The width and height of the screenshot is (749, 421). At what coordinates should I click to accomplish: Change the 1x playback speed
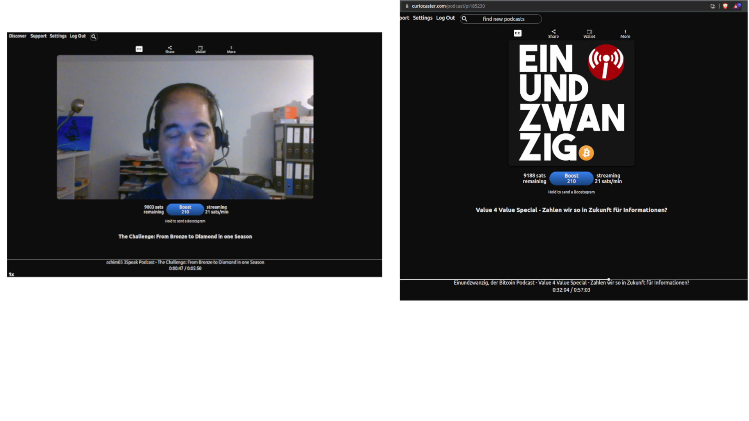[x=11, y=274]
